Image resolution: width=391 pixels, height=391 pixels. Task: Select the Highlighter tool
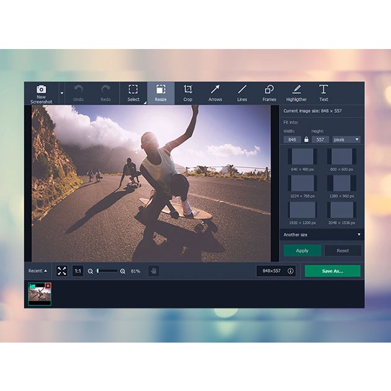[296, 92]
